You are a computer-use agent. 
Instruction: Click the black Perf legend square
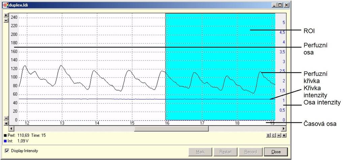pos(5,136)
